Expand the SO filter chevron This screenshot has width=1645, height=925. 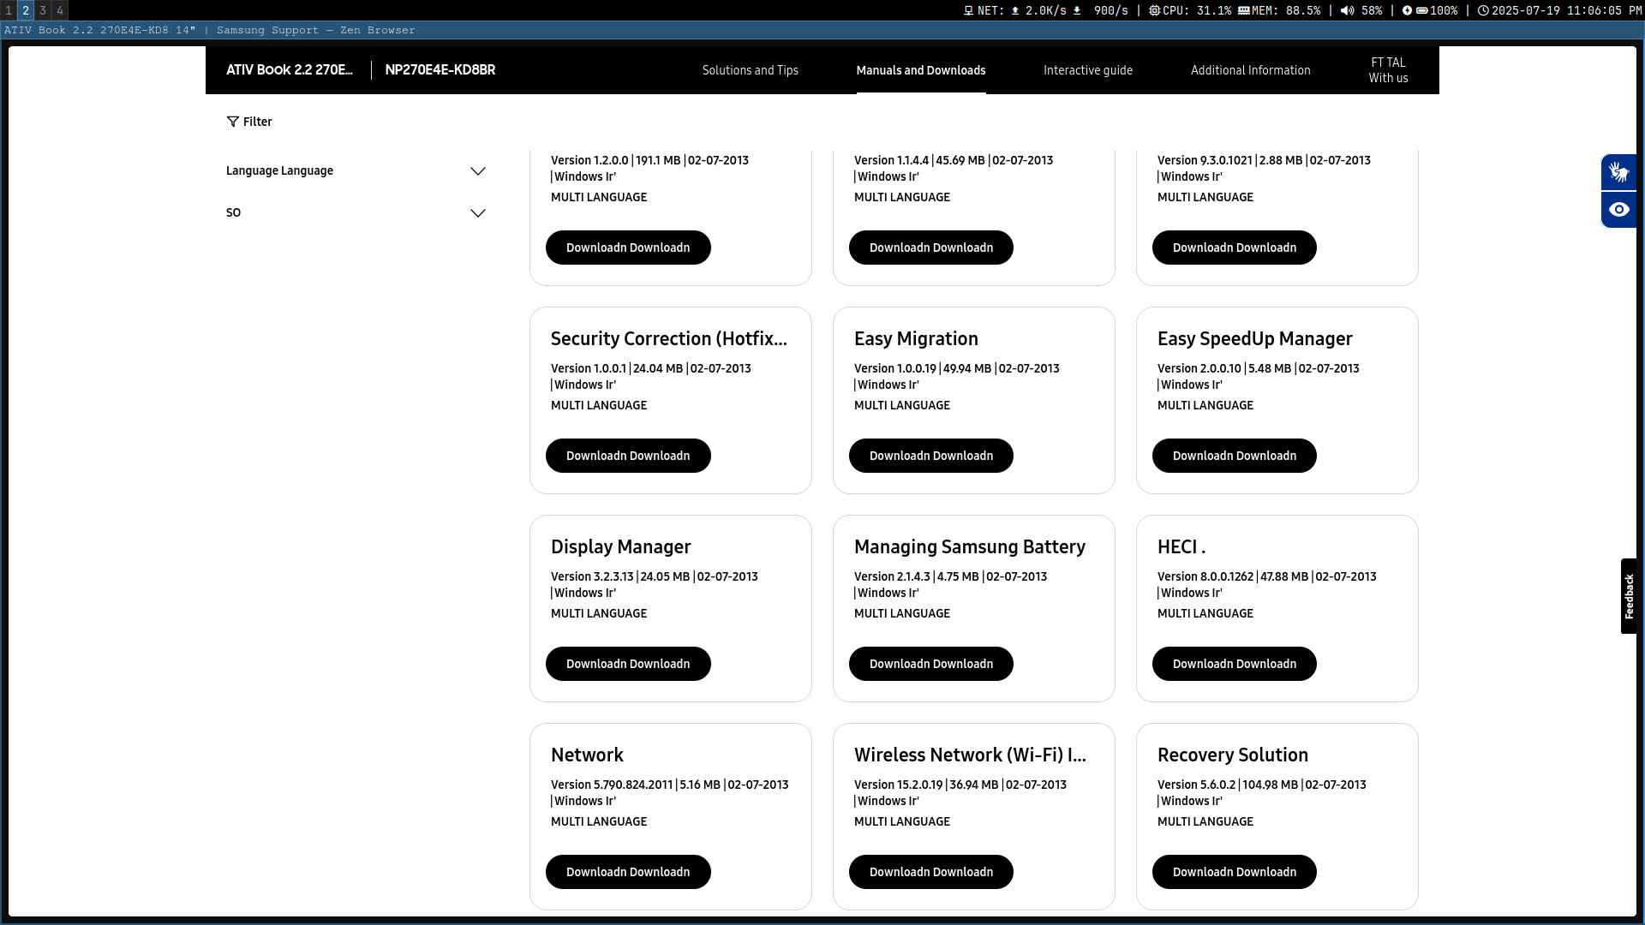coord(478,213)
